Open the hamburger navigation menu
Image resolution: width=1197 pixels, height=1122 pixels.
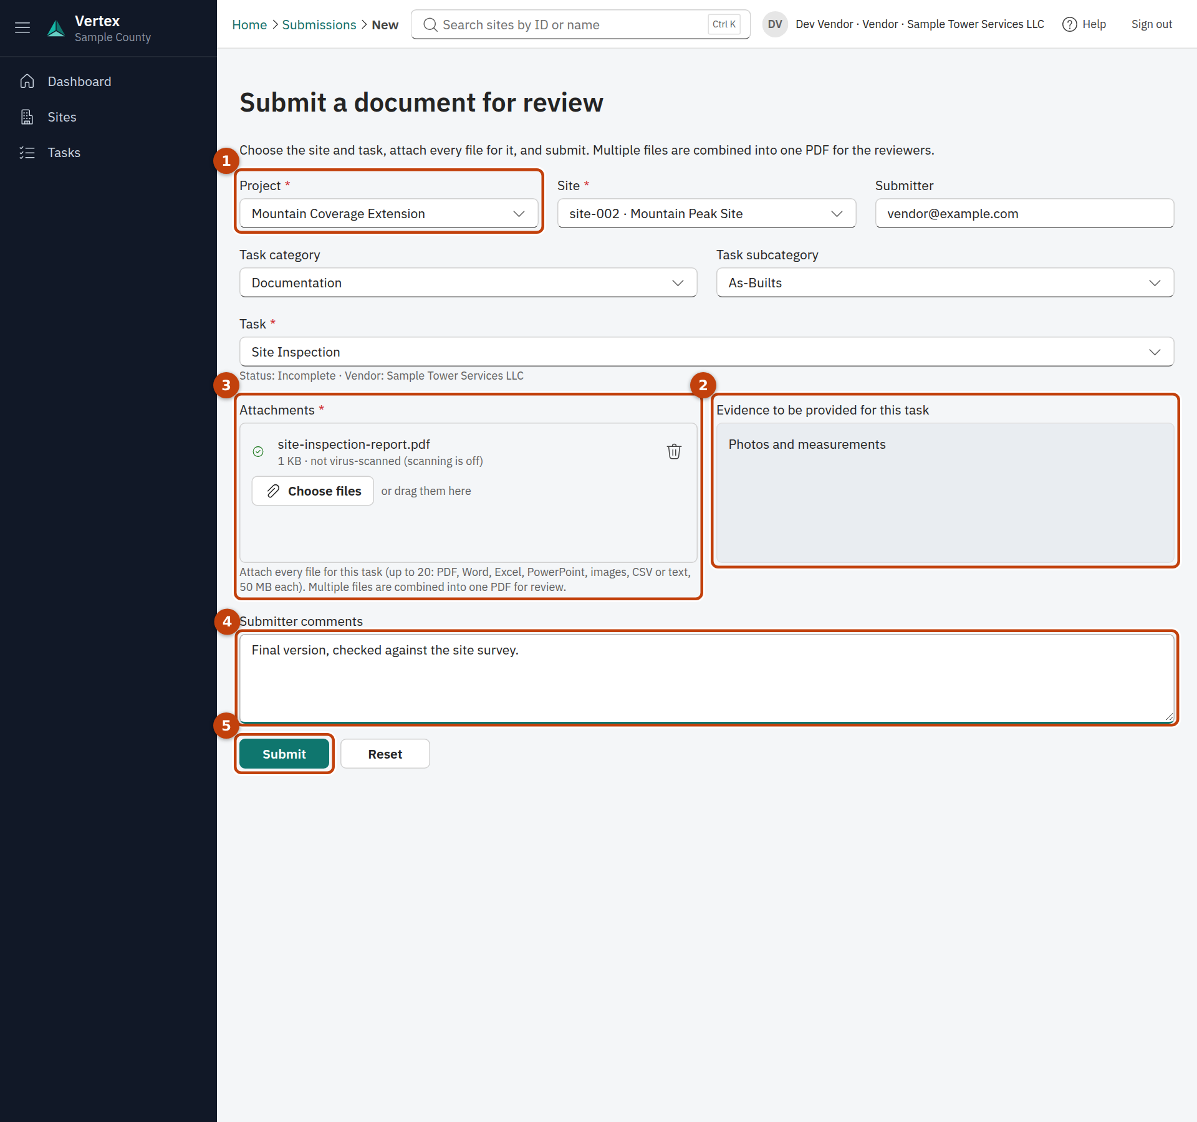click(x=22, y=27)
